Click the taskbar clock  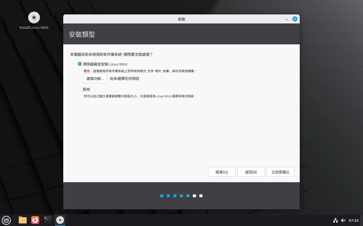pos(354,220)
